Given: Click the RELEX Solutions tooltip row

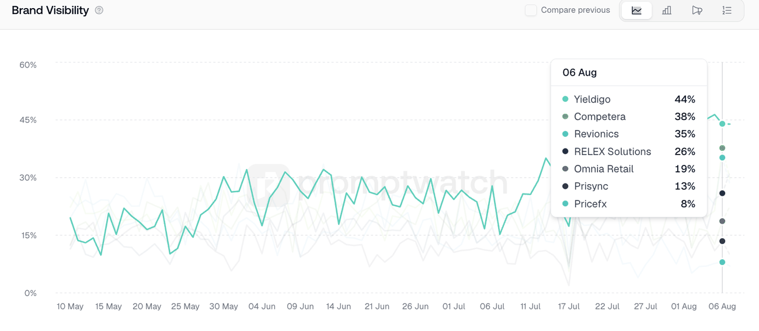Looking at the screenshot, I should click(629, 152).
